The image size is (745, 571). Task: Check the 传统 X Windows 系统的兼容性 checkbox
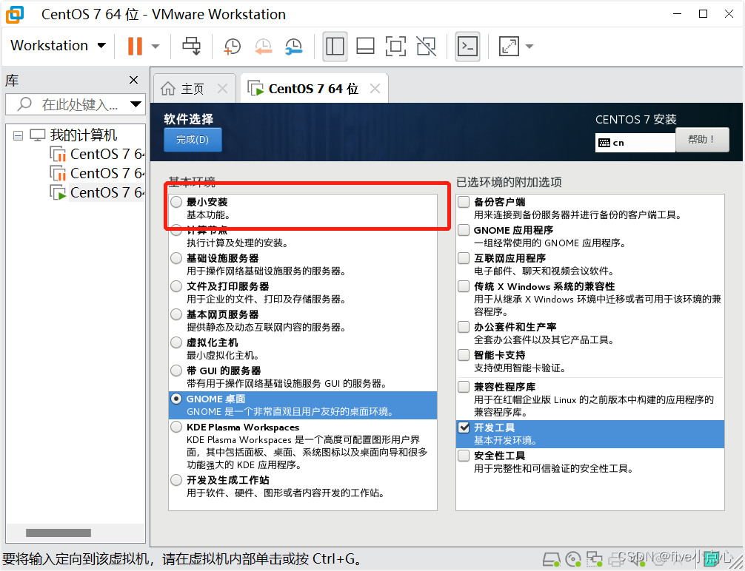coord(464,286)
